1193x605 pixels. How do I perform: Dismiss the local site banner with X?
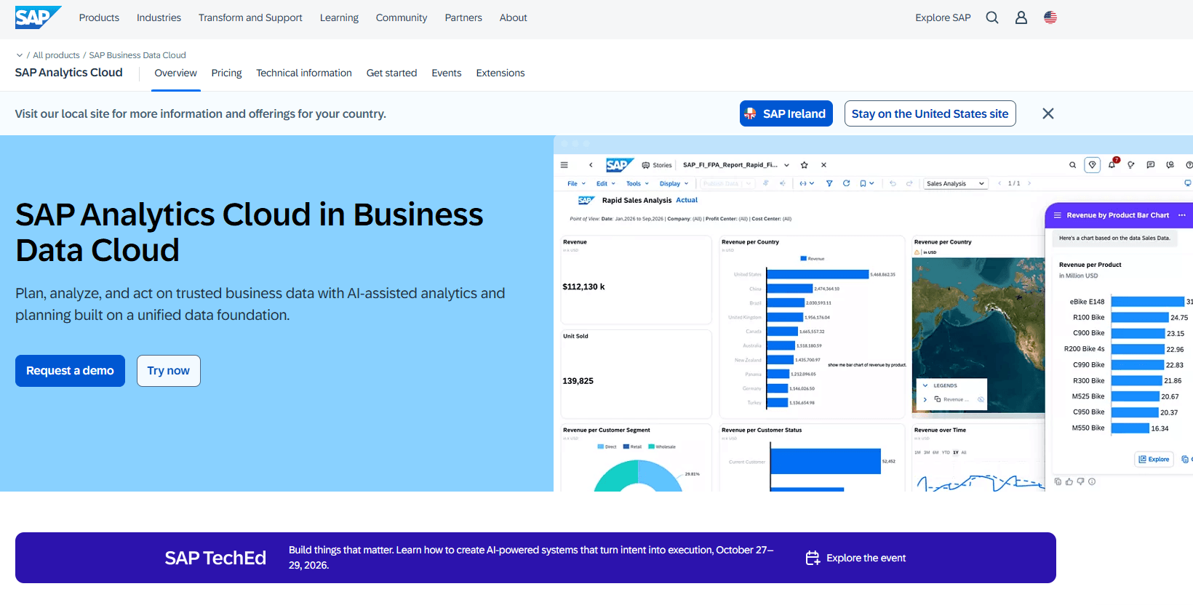1048,113
